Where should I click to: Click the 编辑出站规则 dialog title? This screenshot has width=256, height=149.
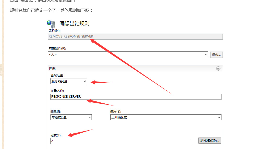(75, 23)
